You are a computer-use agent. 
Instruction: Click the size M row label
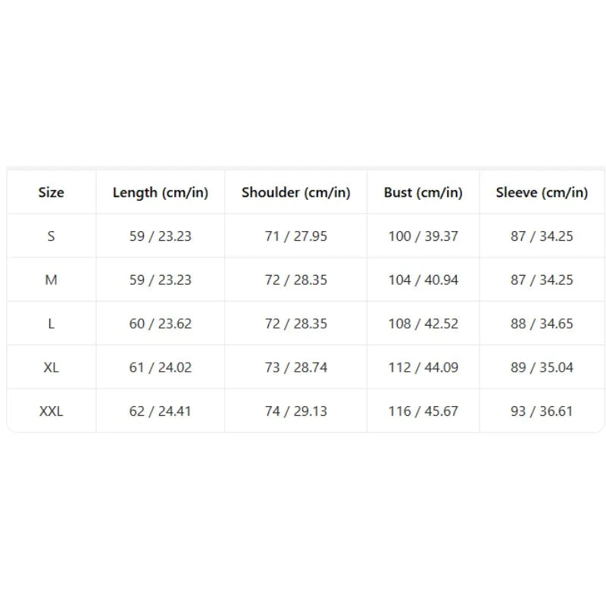tap(51, 280)
